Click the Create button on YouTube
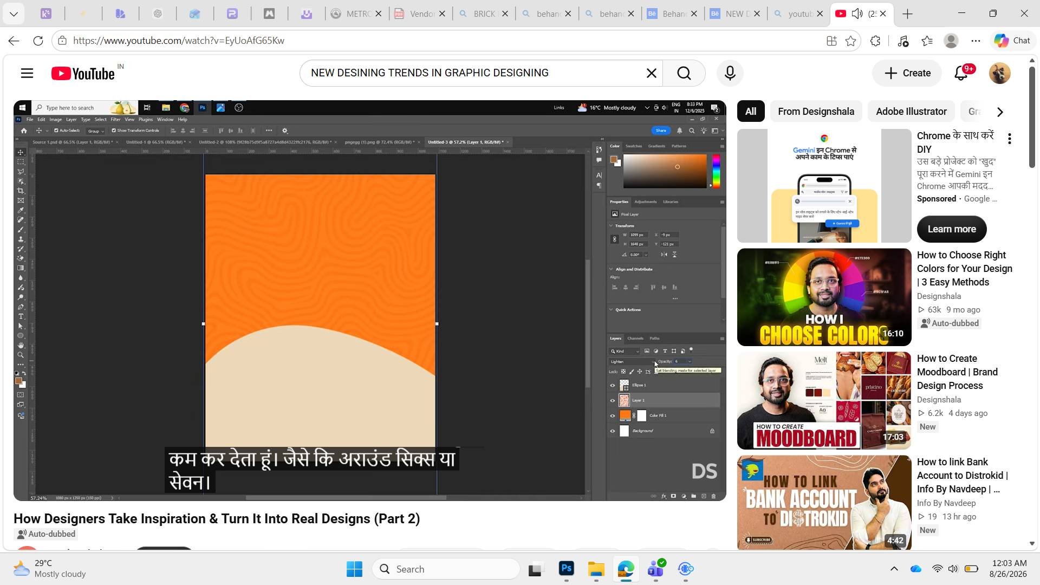 click(x=908, y=73)
